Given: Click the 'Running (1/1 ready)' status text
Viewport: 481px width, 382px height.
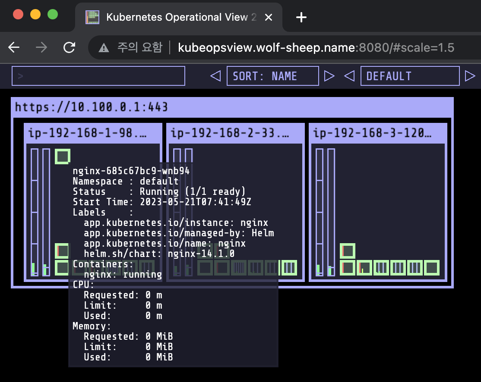Looking at the screenshot, I should [193, 192].
